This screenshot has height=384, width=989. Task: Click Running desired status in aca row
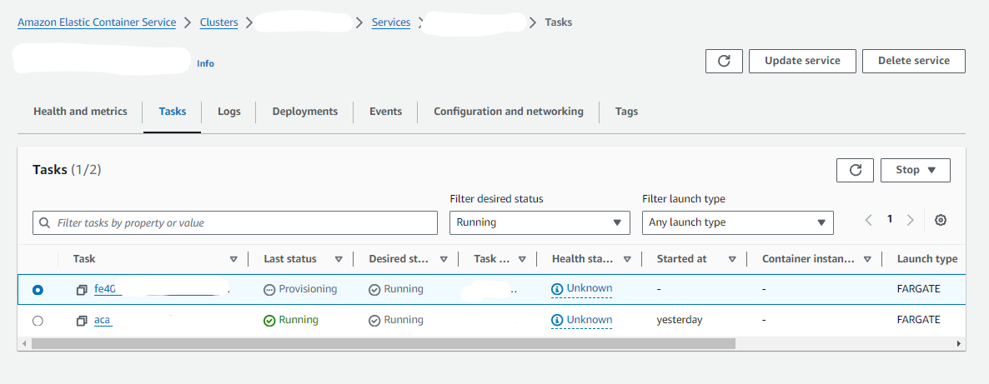coord(396,321)
